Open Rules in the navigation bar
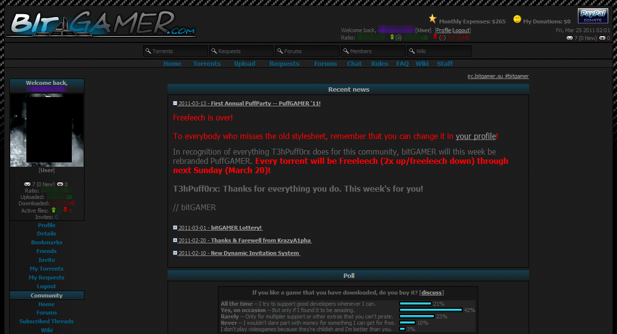 tap(380, 64)
